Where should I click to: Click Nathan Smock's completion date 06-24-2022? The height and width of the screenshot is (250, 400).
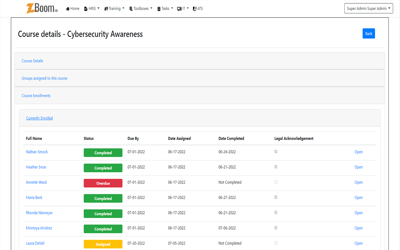227,152
